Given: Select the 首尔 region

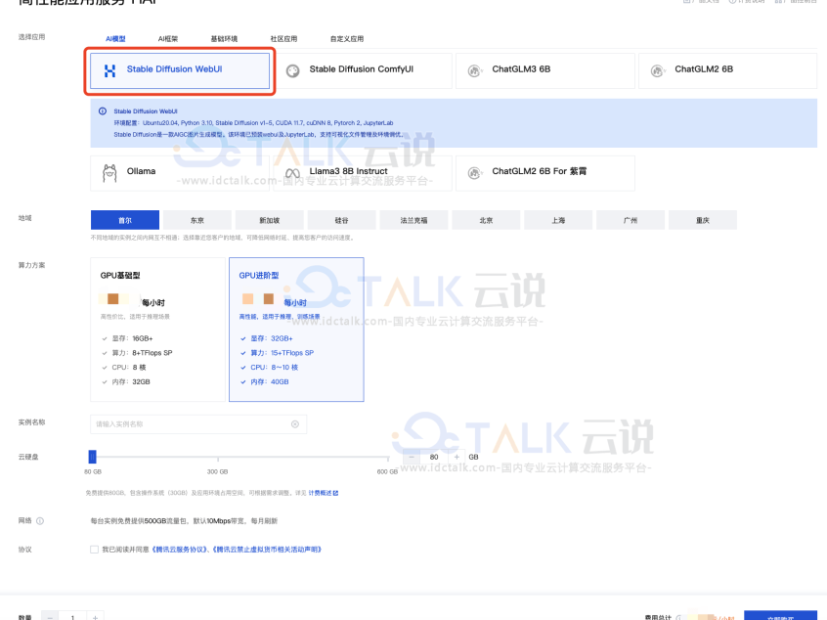Looking at the screenshot, I should coord(125,220).
